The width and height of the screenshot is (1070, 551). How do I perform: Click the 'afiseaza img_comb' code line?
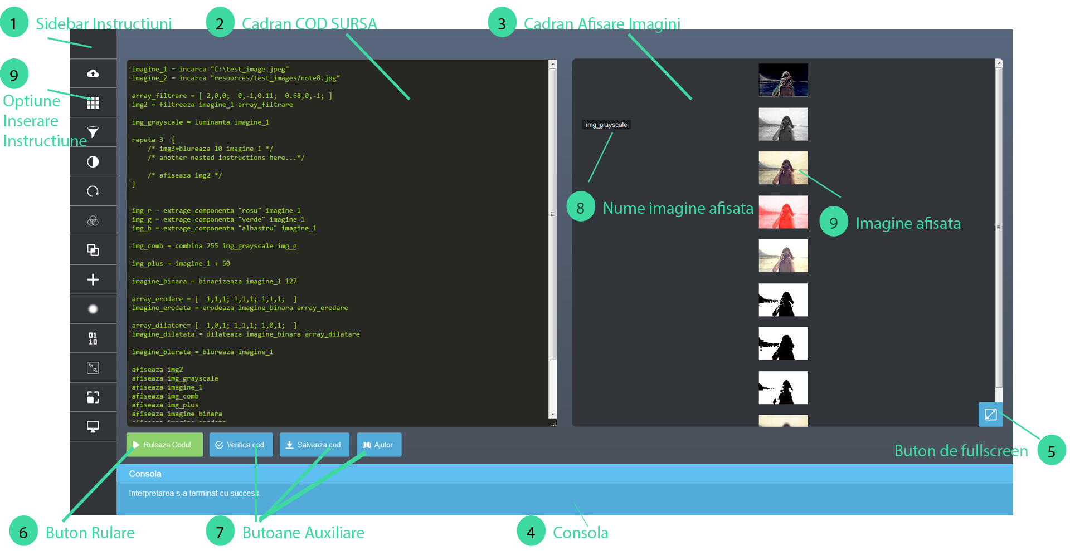coord(165,396)
